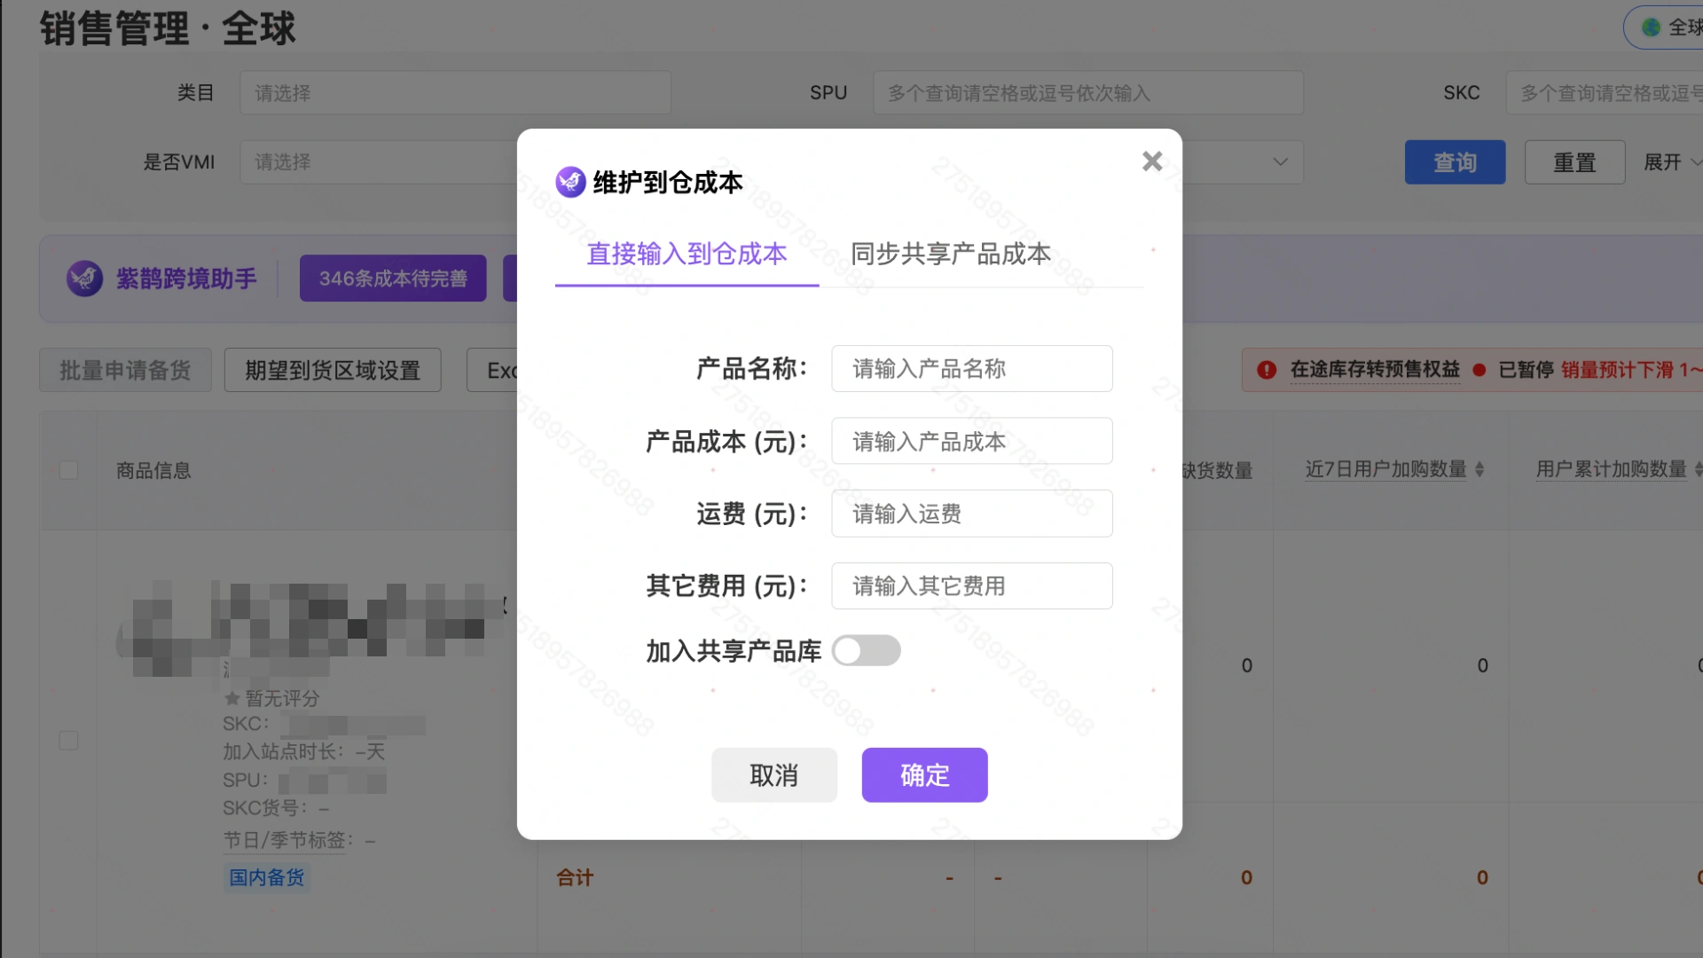This screenshot has width=1703, height=958.
Task: Click the pixelated product thumbnail
Action: point(167,630)
